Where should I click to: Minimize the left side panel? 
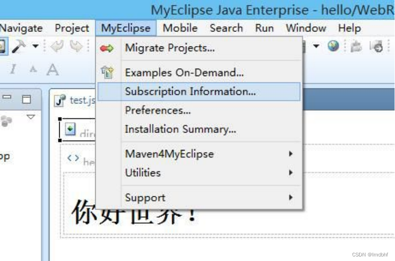click(x=7, y=97)
